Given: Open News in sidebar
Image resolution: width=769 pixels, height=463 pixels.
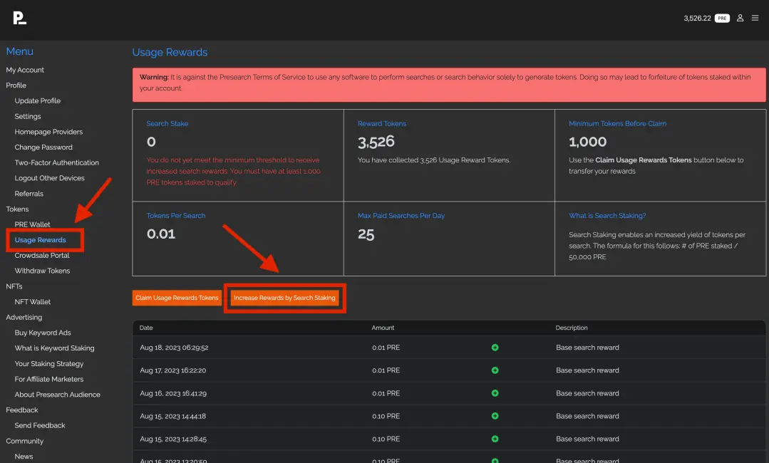Looking at the screenshot, I should [24, 457].
